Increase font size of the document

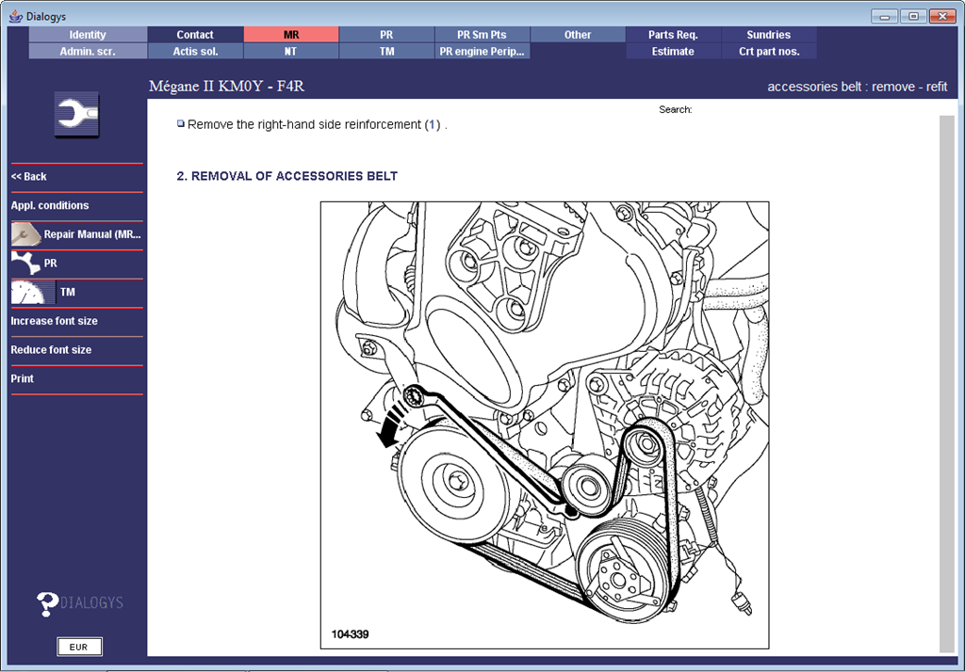coord(54,321)
